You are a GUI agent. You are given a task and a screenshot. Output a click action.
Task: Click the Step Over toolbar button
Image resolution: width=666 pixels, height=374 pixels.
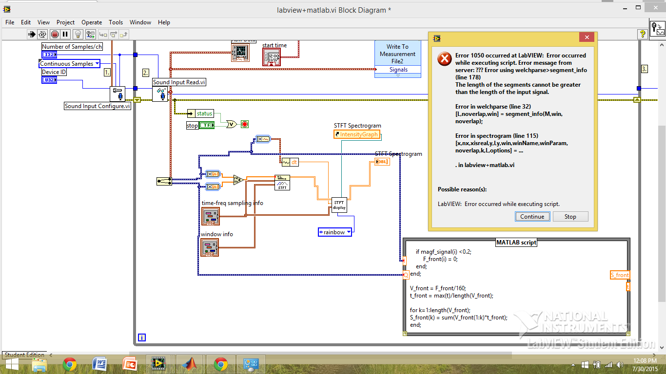[113, 34]
